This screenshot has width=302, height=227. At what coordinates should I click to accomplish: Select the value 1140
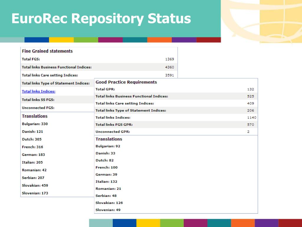(252, 118)
